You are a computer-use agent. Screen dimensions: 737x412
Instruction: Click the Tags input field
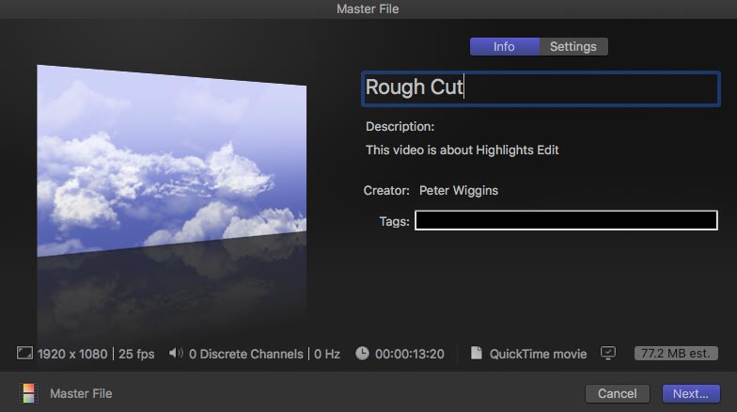566,220
